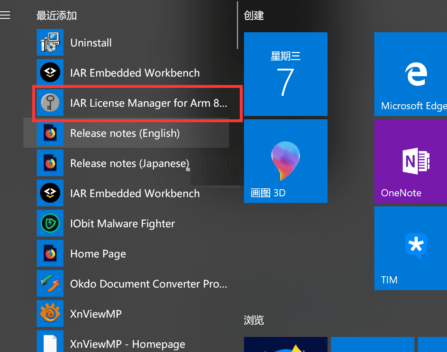Open IAR Embedded Workbench via its icon

pyautogui.click(x=50, y=72)
